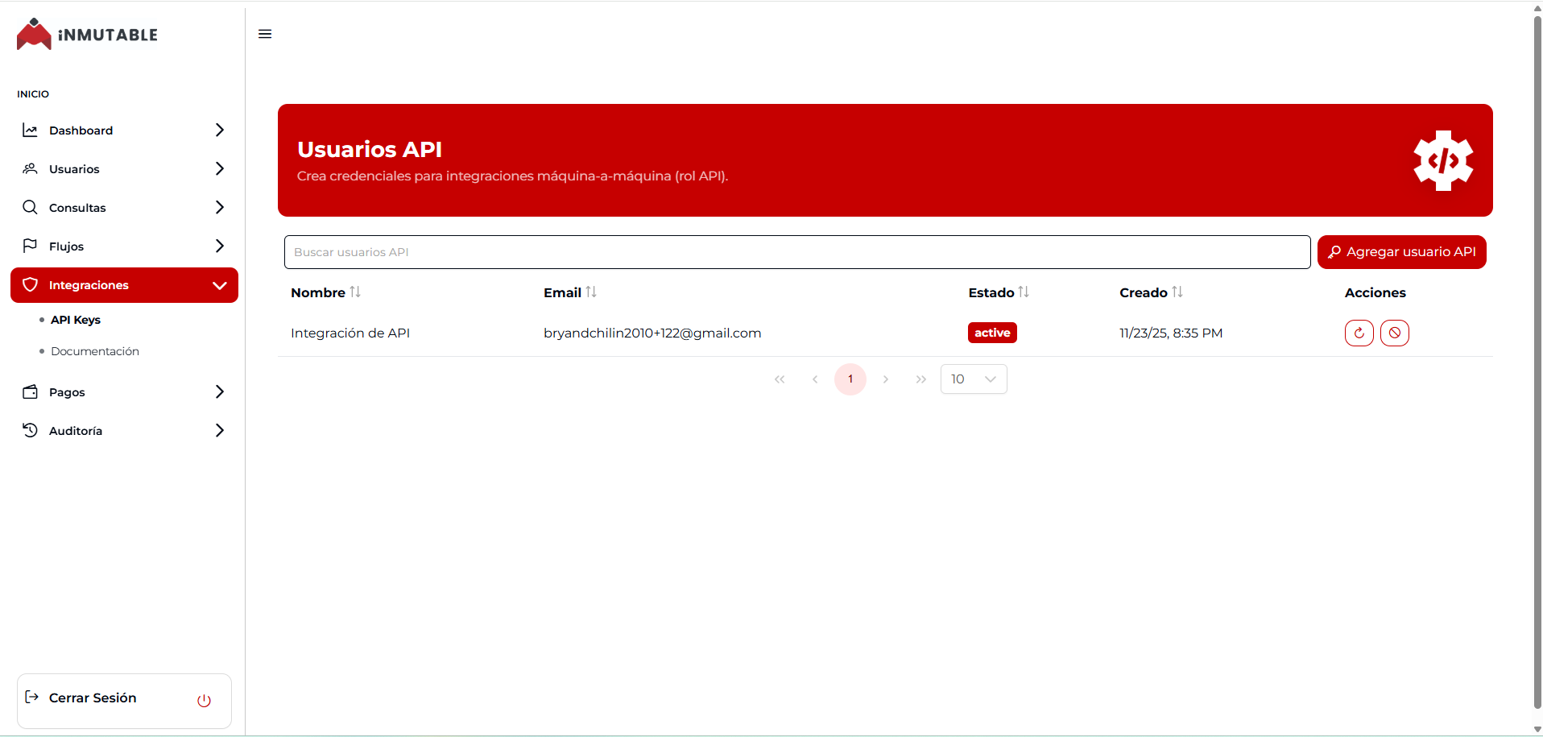The width and height of the screenshot is (1543, 737).
Task: Toggle the sidebar with the hamburger menu
Action: tap(264, 33)
